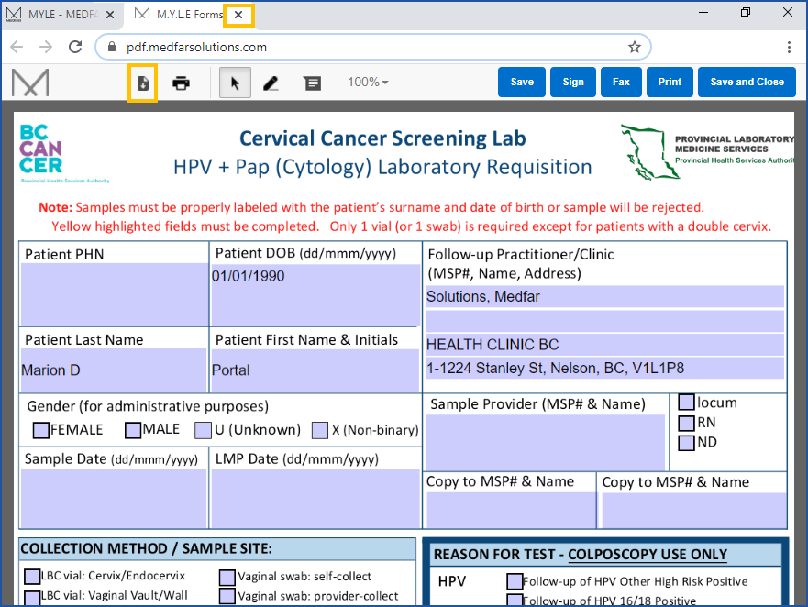
Task: Open browser three-dot menu
Action: [x=789, y=47]
